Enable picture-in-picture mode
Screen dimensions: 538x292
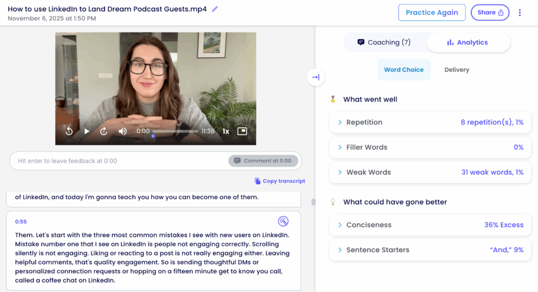(242, 131)
